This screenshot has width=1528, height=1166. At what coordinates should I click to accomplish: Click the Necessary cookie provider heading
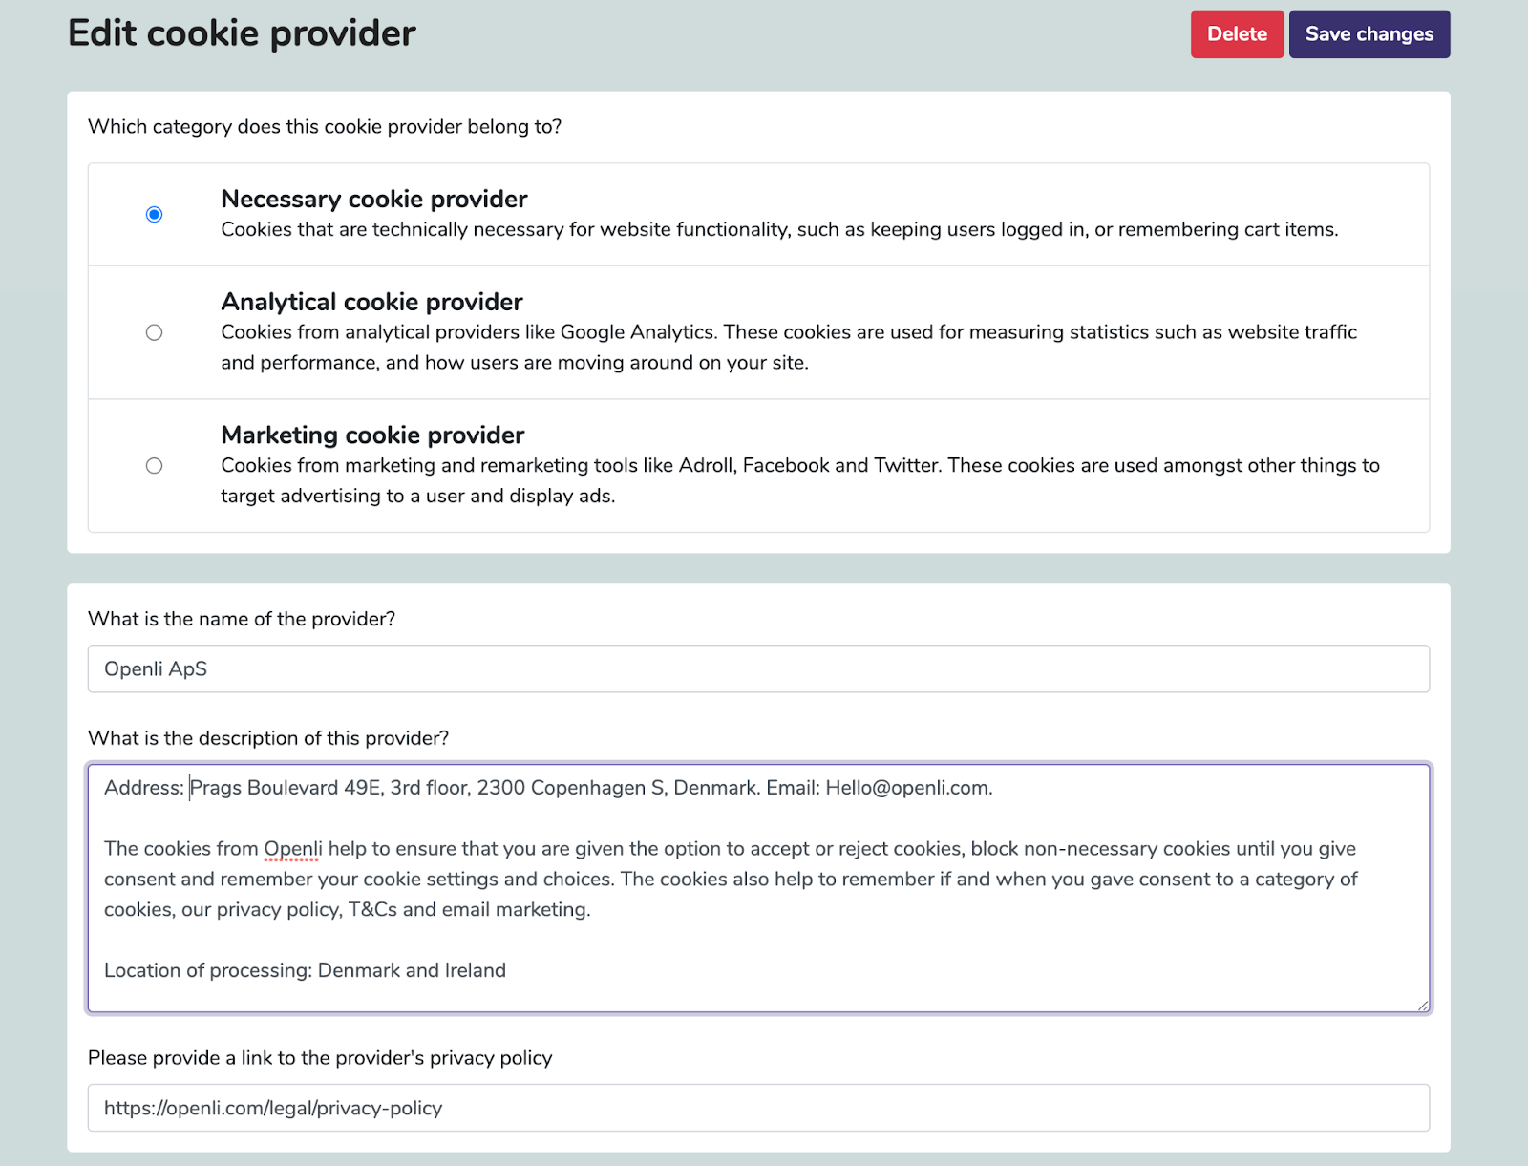coord(374,199)
